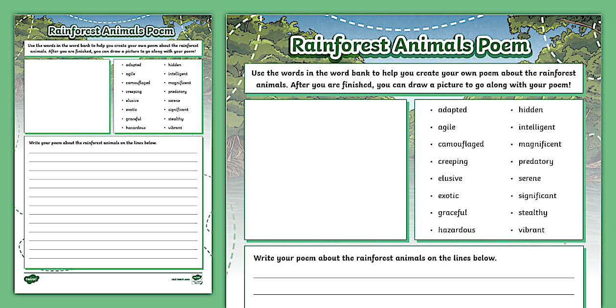Select the word "stealthy" in the word bank

click(533, 212)
